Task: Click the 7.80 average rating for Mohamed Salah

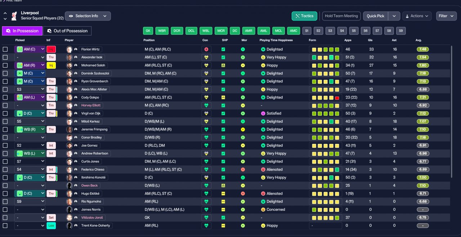Action: 422,65
